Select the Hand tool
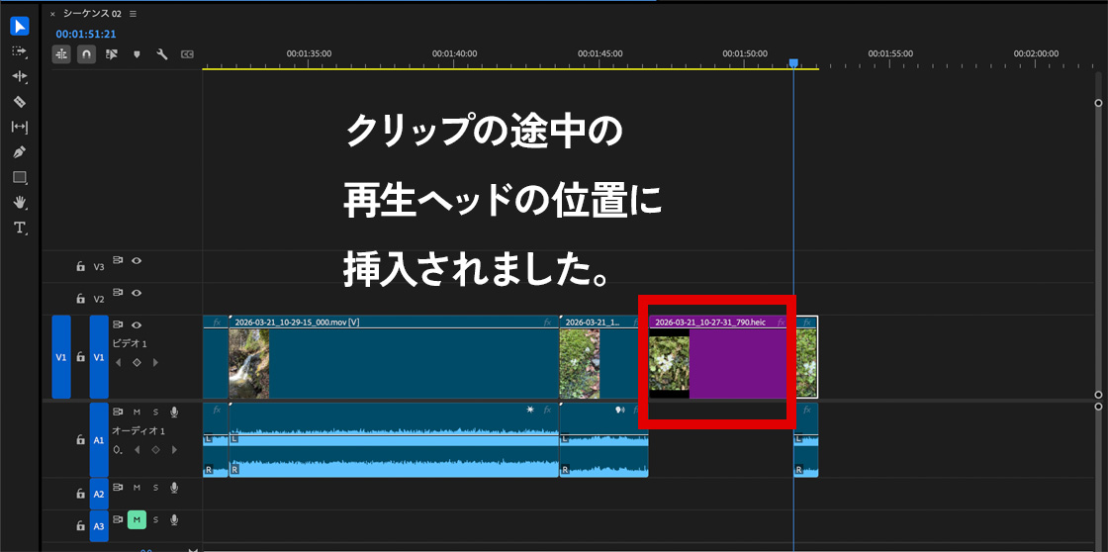Screen dimensions: 1108x552 coord(20,202)
